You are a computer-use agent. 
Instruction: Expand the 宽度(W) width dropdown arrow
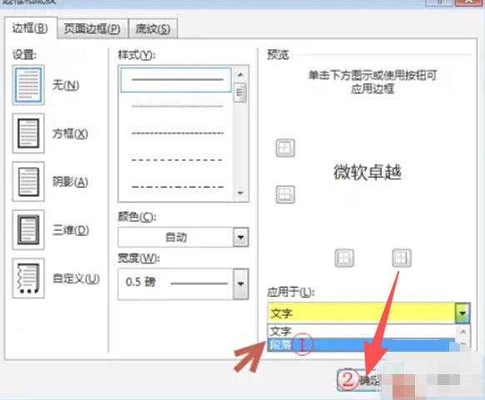[x=241, y=283]
